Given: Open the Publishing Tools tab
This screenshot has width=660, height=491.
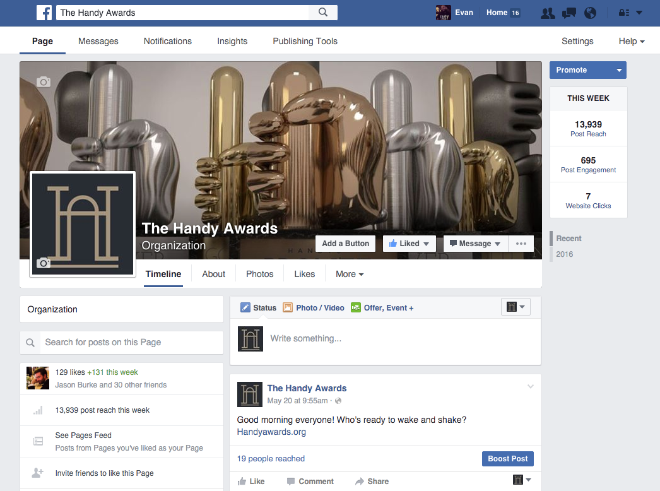Looking at the screenshot, I should click(x=305, y=41).
